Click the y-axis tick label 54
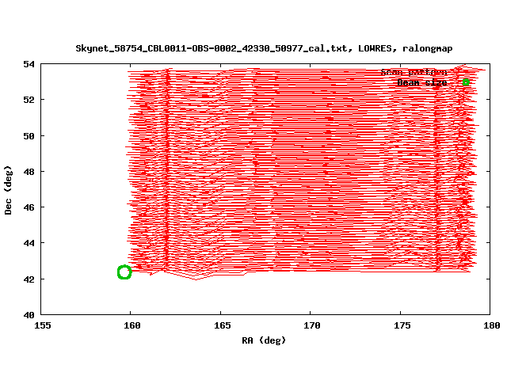The image size is (507, 380). (29, 64)
